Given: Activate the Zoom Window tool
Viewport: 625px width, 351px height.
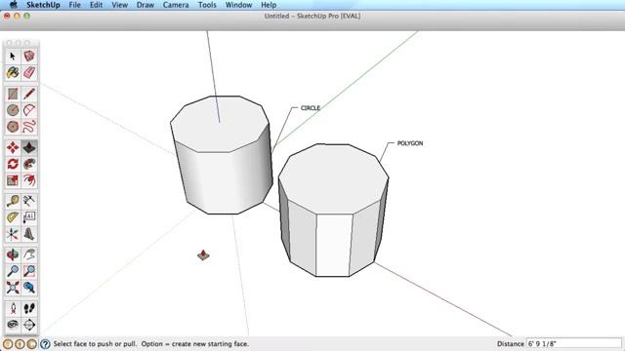Looking at the screenshot, I should [x=29, y=271].
